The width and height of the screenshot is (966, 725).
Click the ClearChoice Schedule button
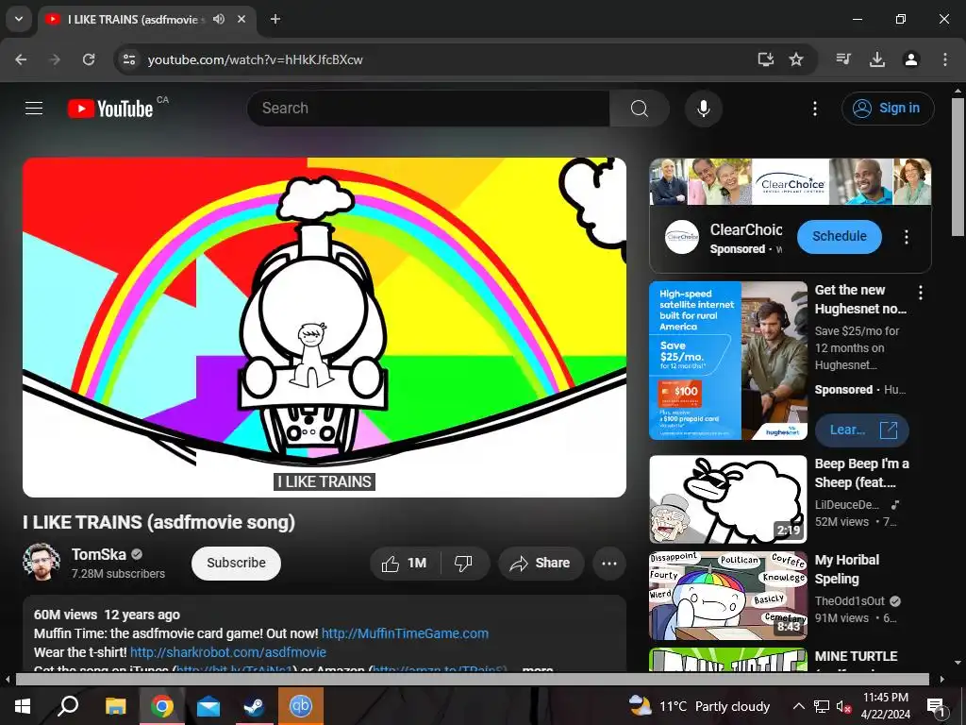point(839,237)
